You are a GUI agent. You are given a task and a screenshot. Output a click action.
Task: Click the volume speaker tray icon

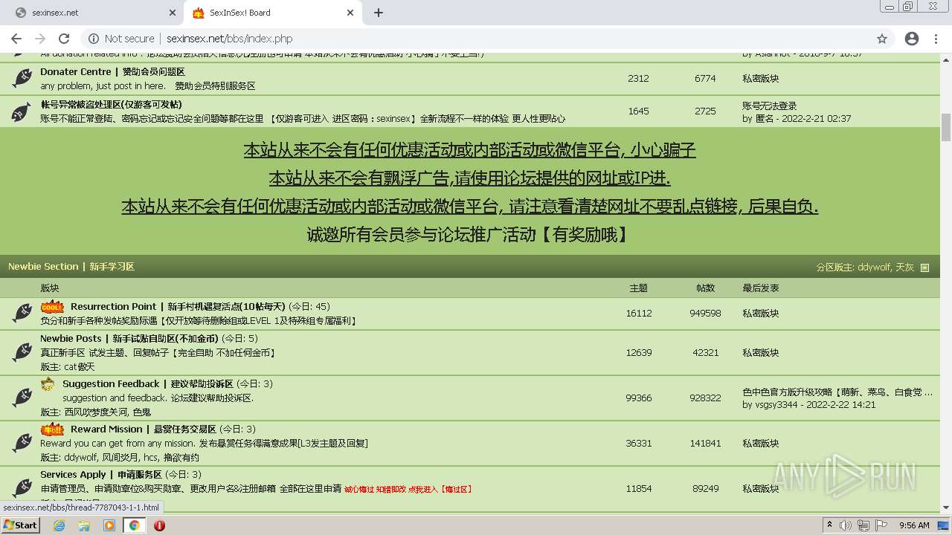tap(847, 525)
